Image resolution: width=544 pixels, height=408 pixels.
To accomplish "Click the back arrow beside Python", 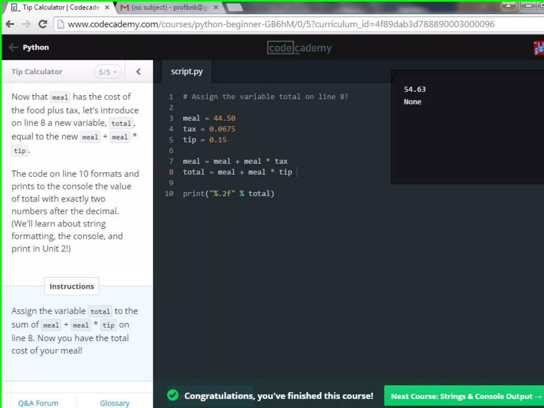I will click(x=13, y=48).
